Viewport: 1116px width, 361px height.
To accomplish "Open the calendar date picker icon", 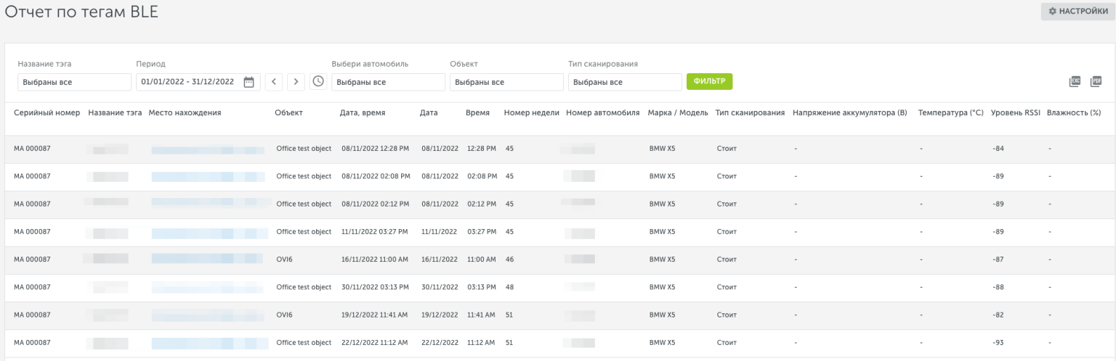I will tap(248, 82).
